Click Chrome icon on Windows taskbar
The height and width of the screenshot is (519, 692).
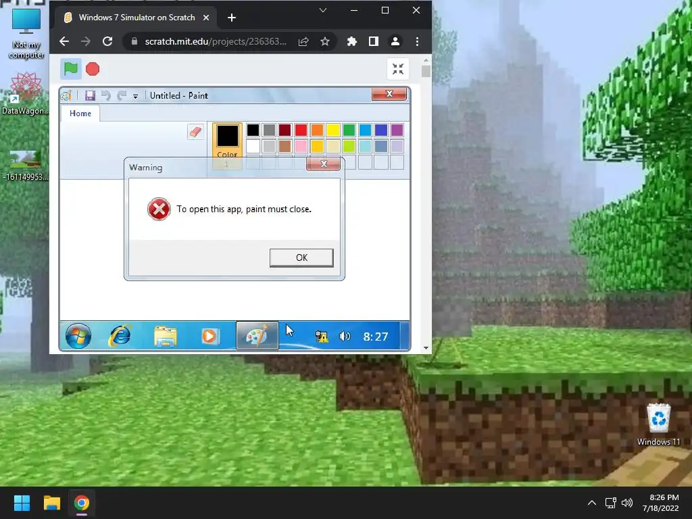[82, 503]
